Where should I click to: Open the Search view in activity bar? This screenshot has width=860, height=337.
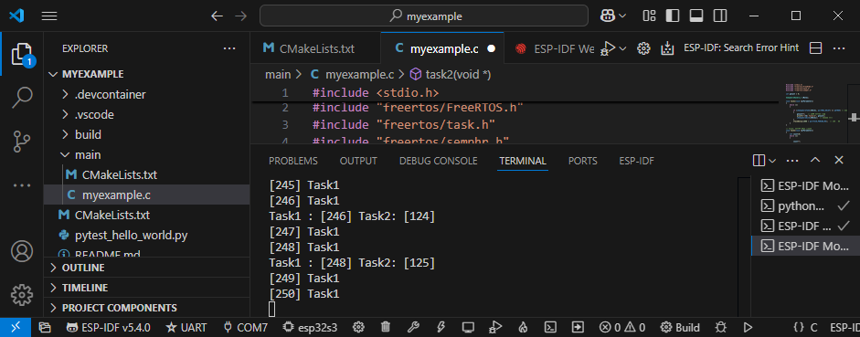coord(22,98)
